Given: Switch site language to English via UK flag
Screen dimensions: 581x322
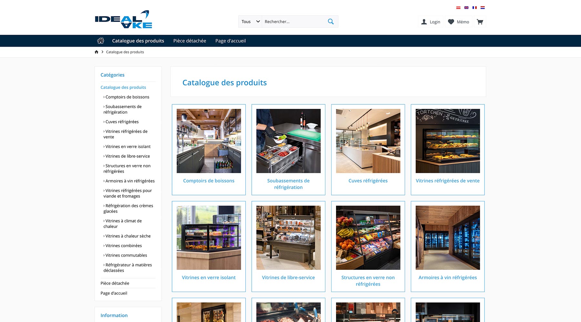Looking at the screenshot, I should (x=466, y=7).
